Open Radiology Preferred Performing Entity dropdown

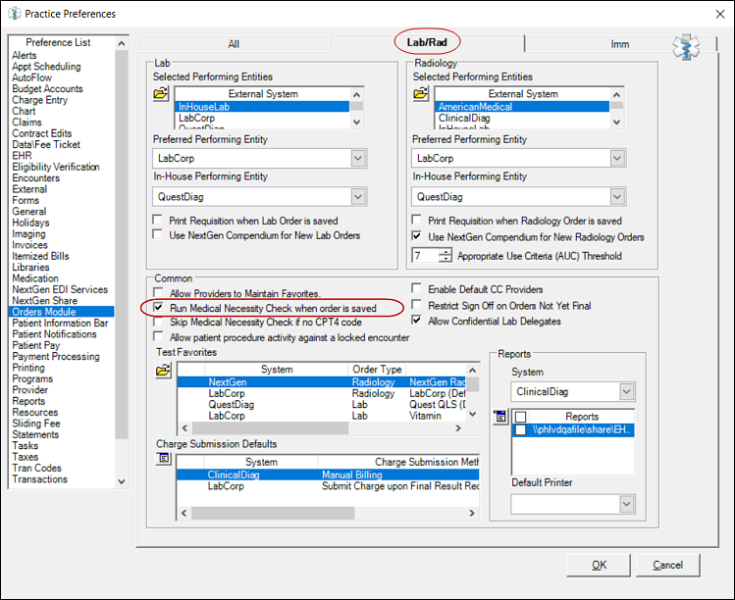[x=617, y=158]
